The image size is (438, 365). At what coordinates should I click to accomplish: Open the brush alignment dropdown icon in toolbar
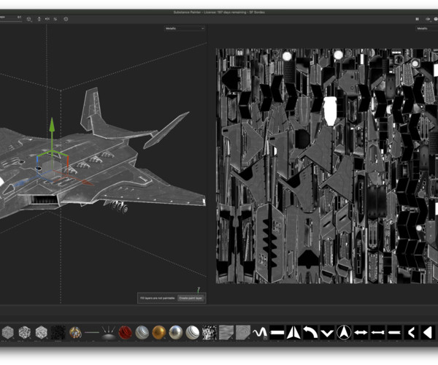click(29, 19)
